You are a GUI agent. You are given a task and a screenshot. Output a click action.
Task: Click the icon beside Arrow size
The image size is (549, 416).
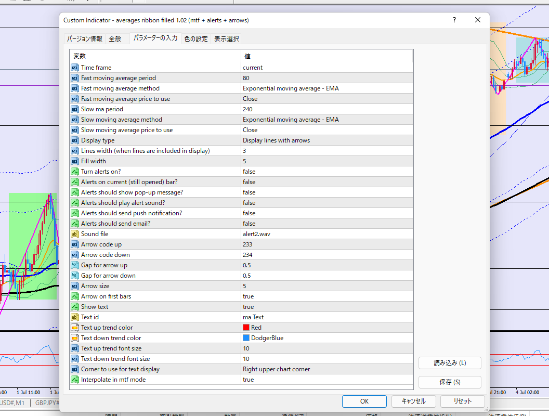[74, 286]
